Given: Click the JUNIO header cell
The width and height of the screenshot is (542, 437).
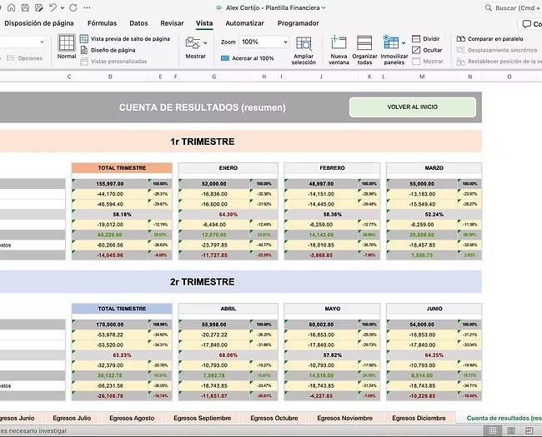Looking at the screenshot, I should point(434,309).
